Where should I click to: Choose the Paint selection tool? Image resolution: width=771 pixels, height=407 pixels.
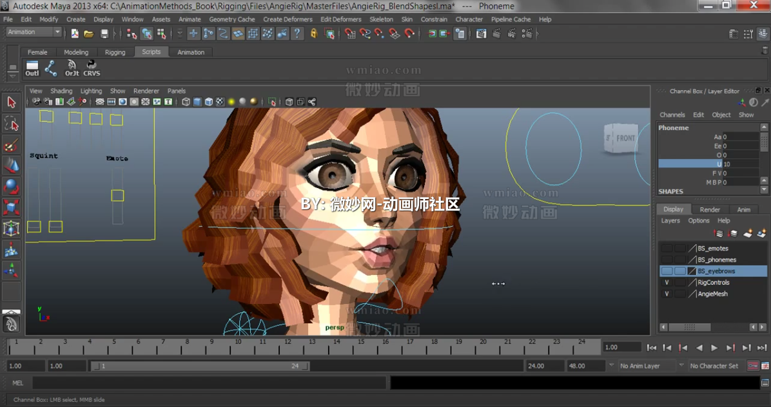point(12,146)
